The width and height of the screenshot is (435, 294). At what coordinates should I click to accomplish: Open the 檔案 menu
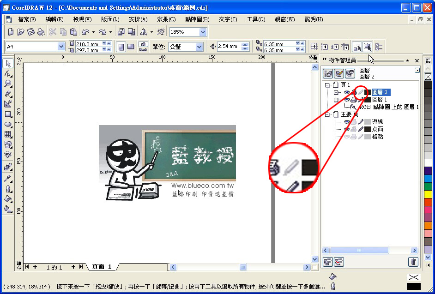27,19
